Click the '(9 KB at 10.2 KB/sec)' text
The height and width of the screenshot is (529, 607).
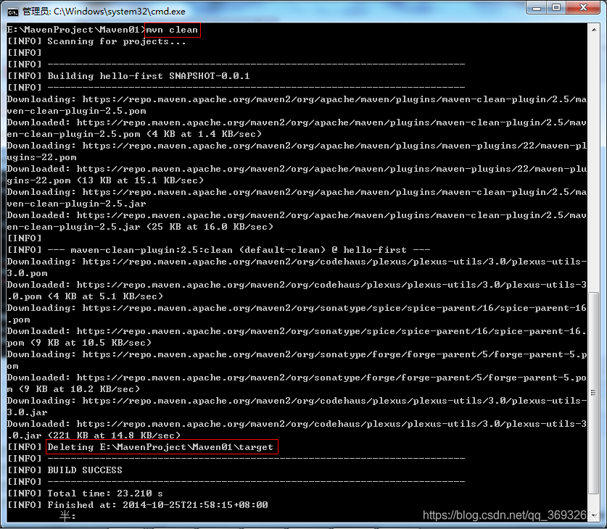point(79,389)
